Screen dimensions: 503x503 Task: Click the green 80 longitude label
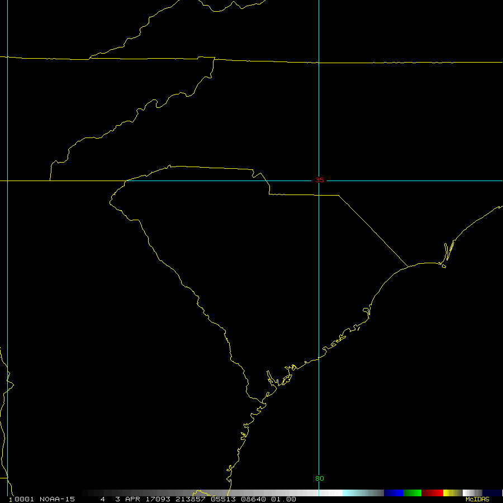tap(319, 478)
